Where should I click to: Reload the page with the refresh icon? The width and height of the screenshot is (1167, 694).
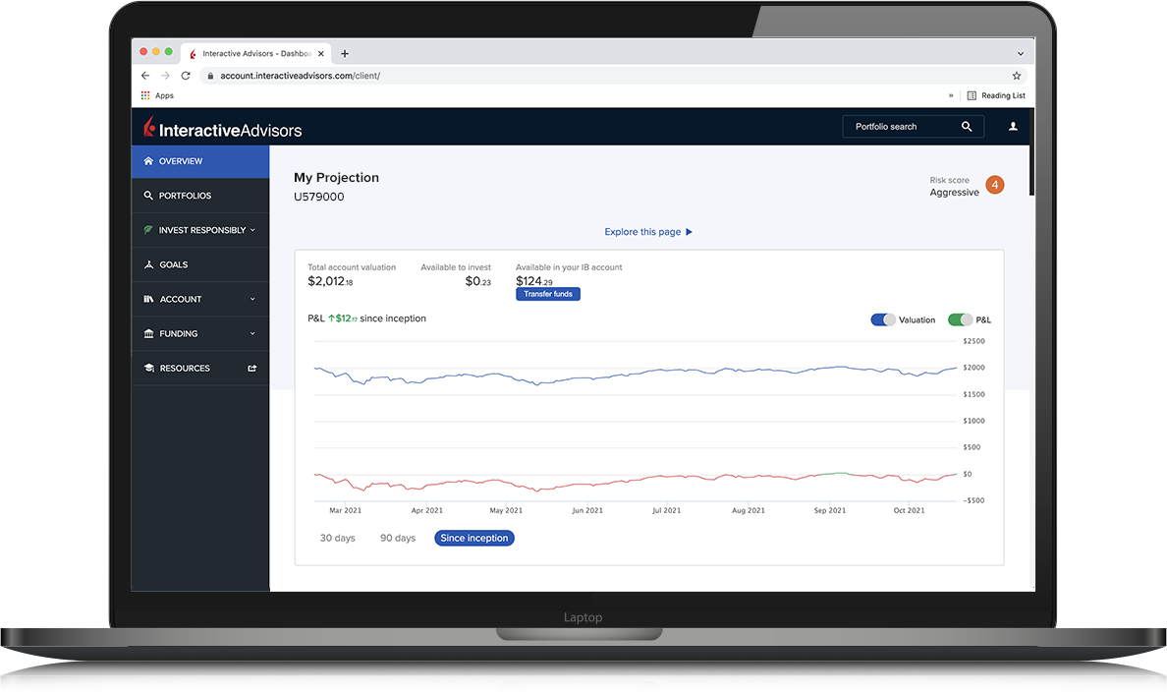tap(186, 76)
